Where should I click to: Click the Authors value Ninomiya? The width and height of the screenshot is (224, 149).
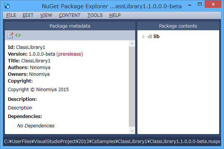pyautogui.click(x=40, y=68)
